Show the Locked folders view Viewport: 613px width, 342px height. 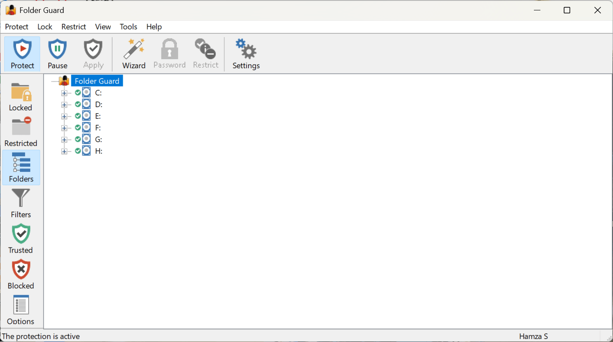coord(21,97)
